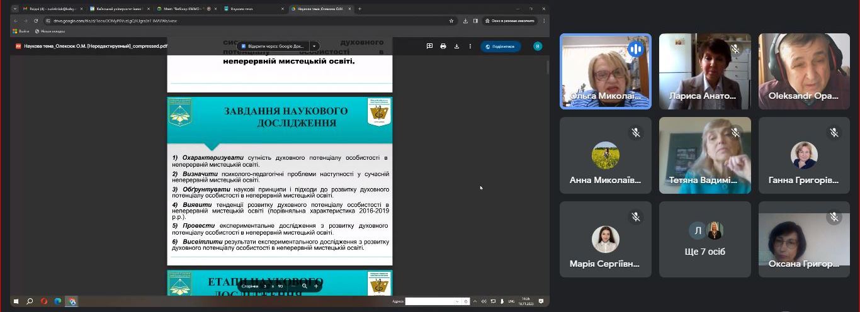Select Тетяна Вадимівна video tile

point(704,155)
